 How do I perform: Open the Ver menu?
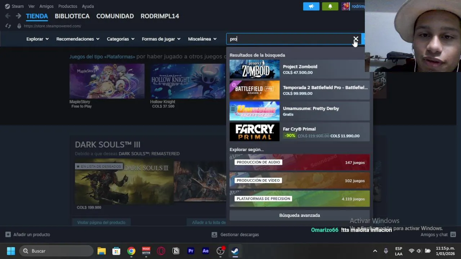31,6
